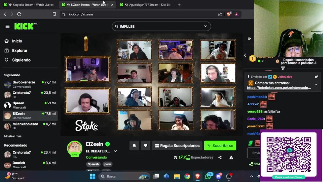Open Spreen Minecraft channel
Screen dimensions: 323x182
(30, 105)
